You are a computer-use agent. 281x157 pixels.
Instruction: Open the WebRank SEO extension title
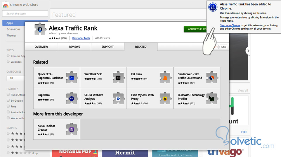(x=93, y=74)
